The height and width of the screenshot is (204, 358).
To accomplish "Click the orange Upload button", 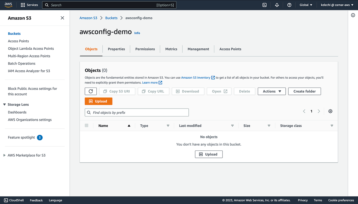I will (x=98, y=101).
